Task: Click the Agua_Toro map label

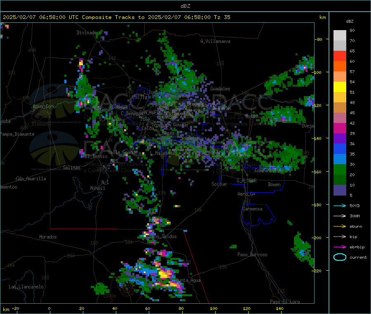Action: (x=44, y=106)
